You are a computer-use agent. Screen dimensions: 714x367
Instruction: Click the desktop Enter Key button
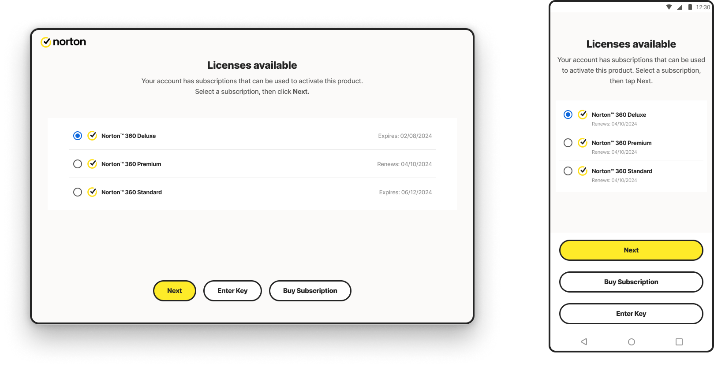click(x=232, y=291)
